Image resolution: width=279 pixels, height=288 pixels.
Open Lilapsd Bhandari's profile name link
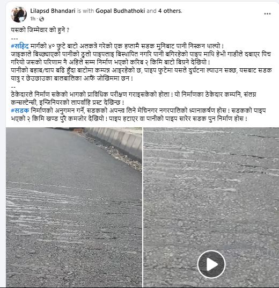pos(53,11)
